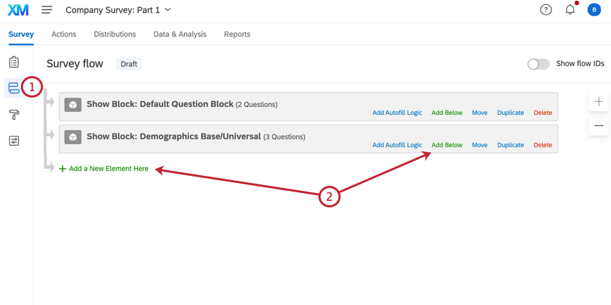Click the Default Question Block cube icon
This screenshot has height=305, width=611.
(x=73, y=105)
